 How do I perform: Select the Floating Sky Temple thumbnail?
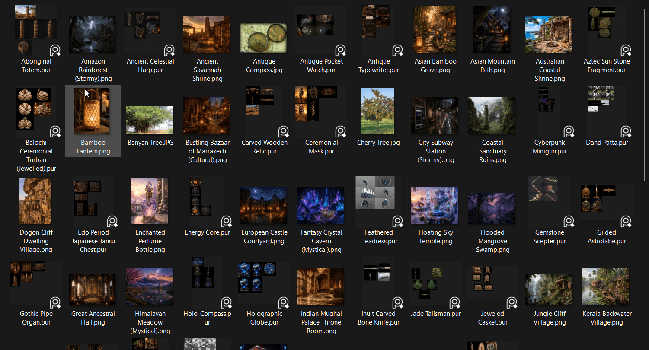435,206
